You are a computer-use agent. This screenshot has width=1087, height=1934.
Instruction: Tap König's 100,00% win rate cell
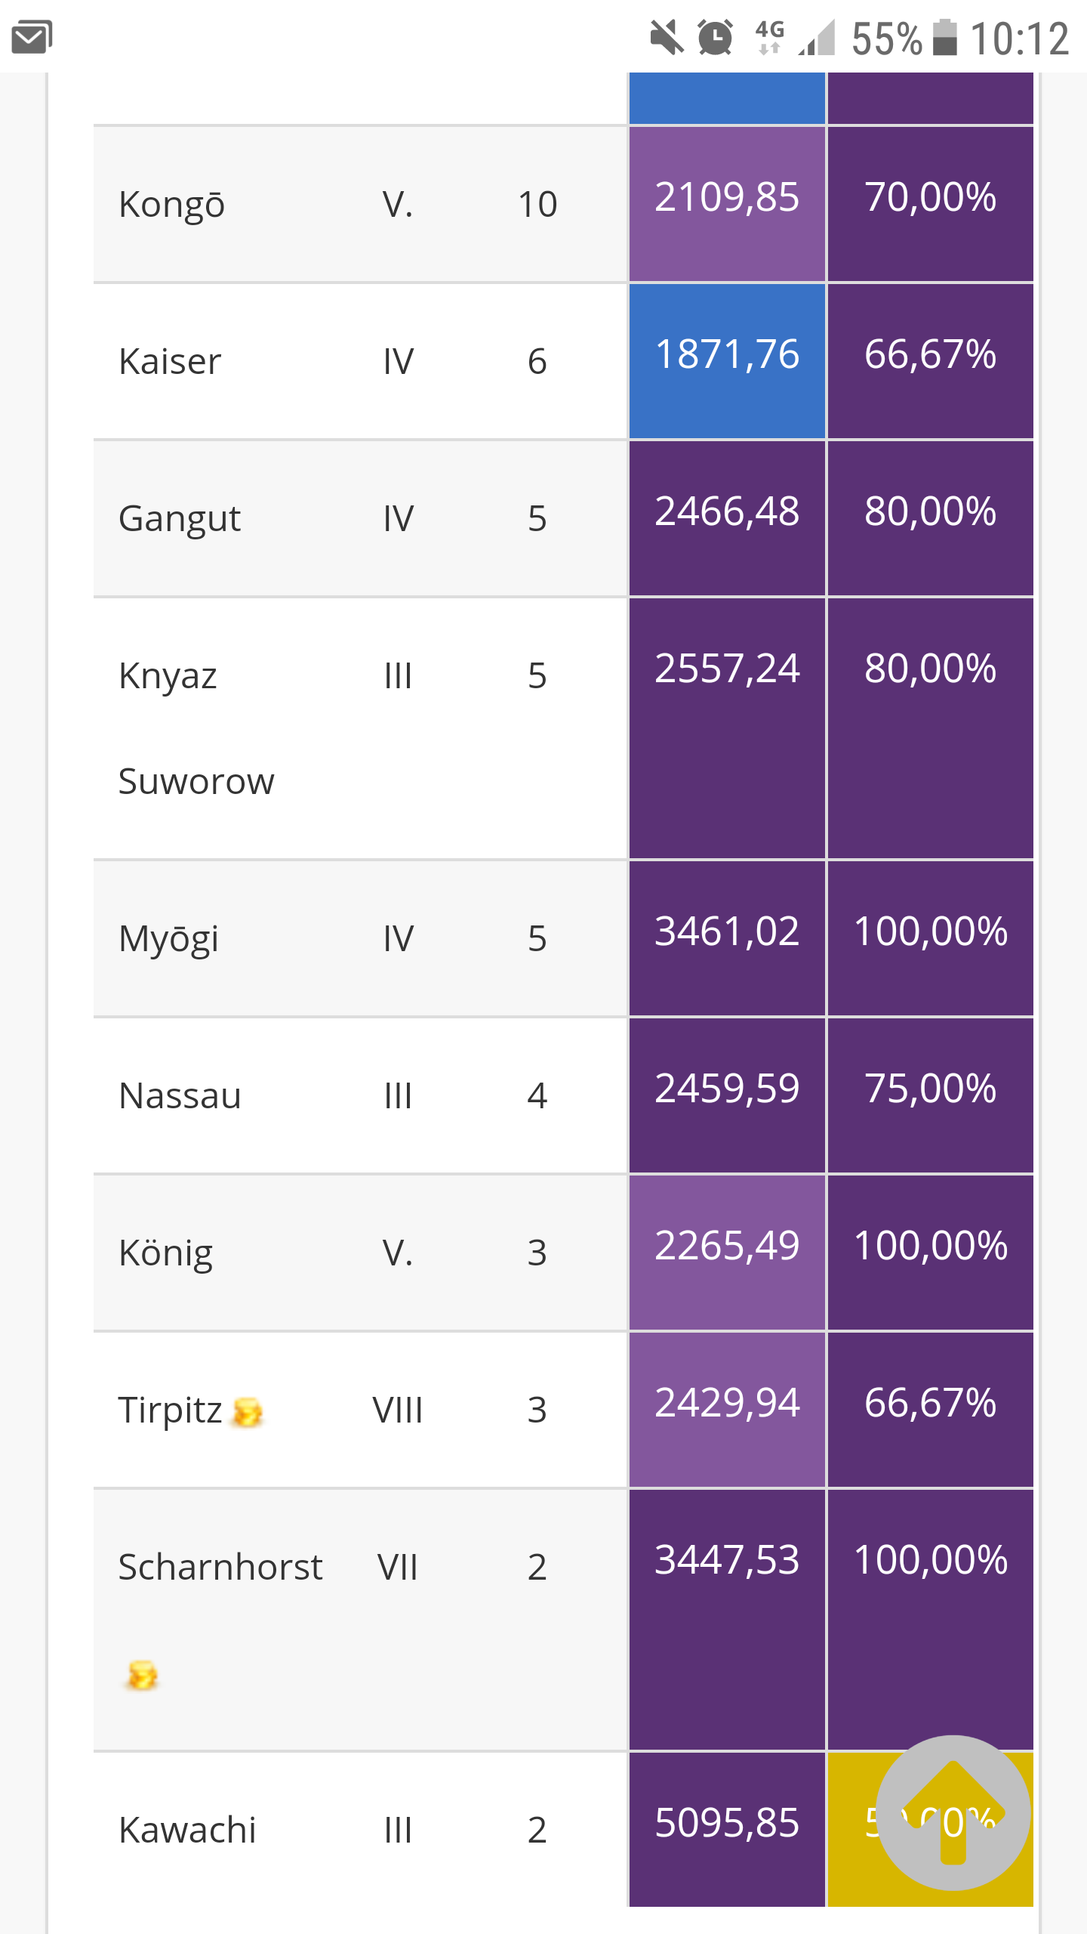pyautogui.click(x=931, y=1253)
